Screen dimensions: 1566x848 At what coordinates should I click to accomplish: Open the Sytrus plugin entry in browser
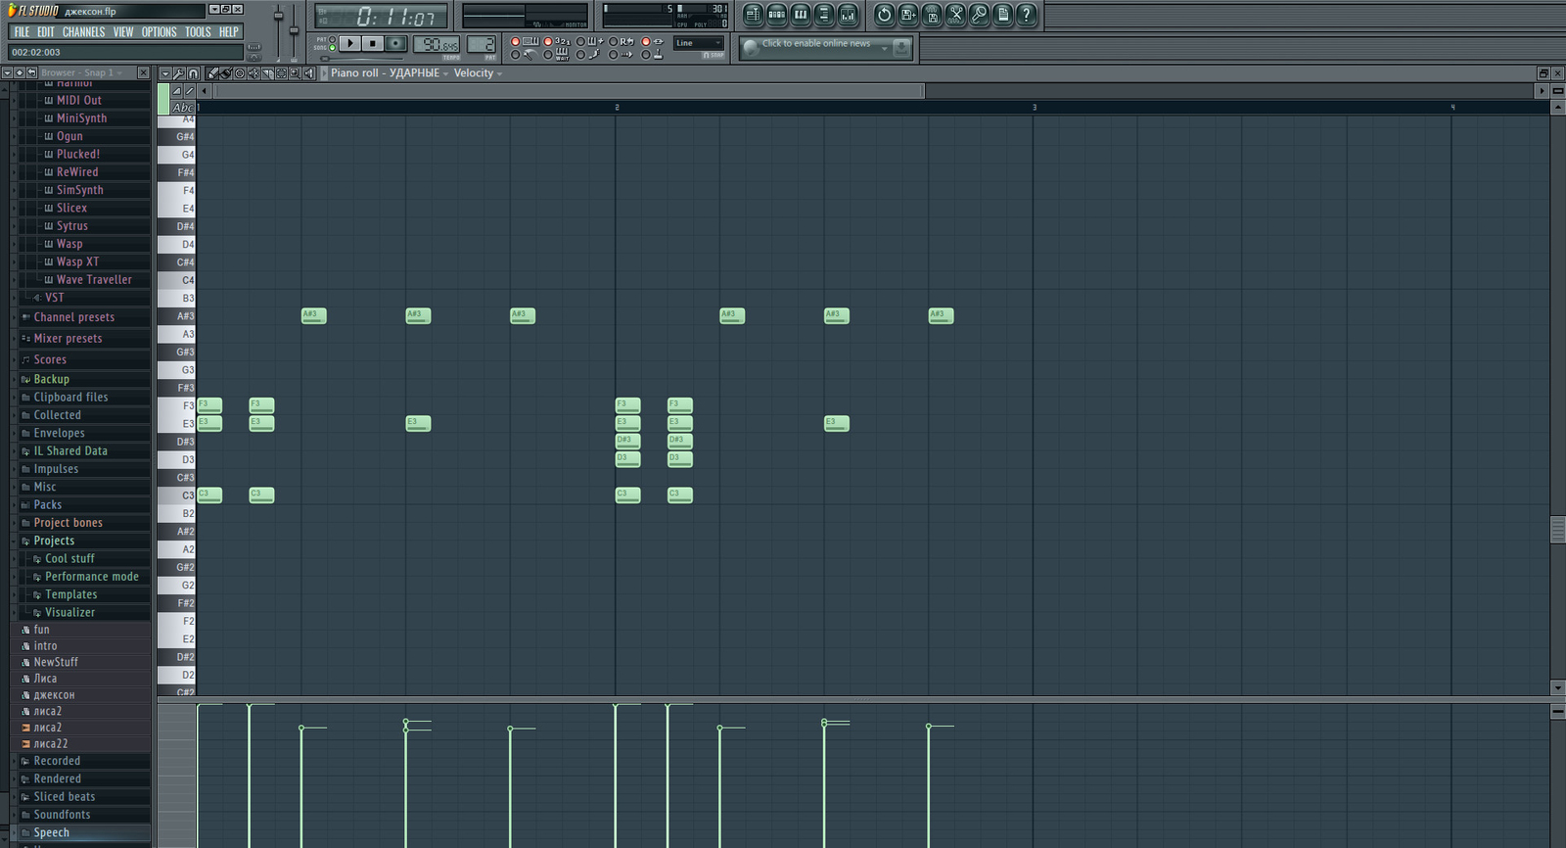[71, 226]
